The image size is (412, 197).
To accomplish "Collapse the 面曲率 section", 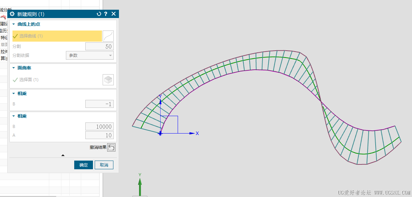I will point(14,68).
